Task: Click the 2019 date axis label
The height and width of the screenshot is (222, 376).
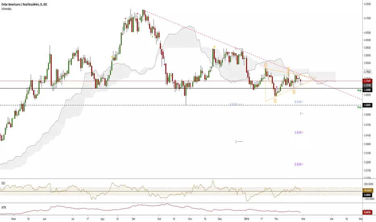Action: tap(247, 219)
